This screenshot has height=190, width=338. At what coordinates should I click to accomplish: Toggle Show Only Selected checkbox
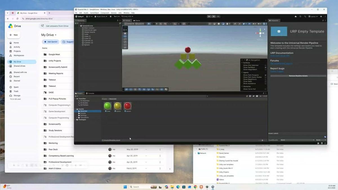click(265, 65)
